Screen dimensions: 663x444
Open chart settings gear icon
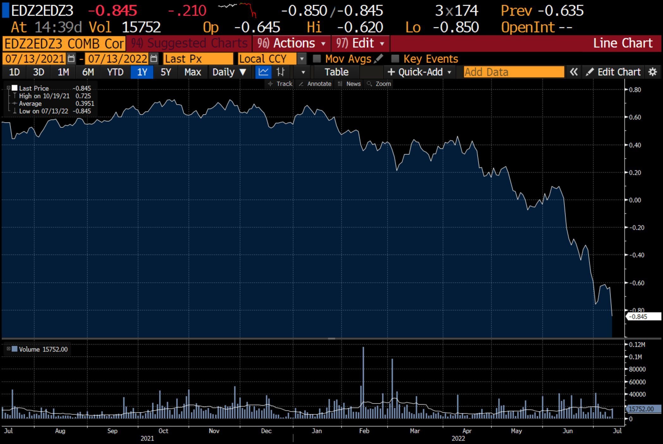click(x=653, y=72)
